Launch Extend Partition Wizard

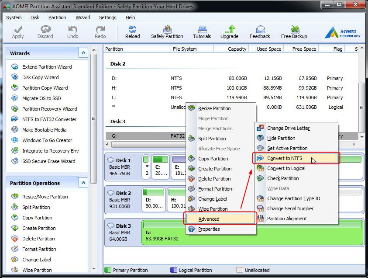tap(47, 67)
